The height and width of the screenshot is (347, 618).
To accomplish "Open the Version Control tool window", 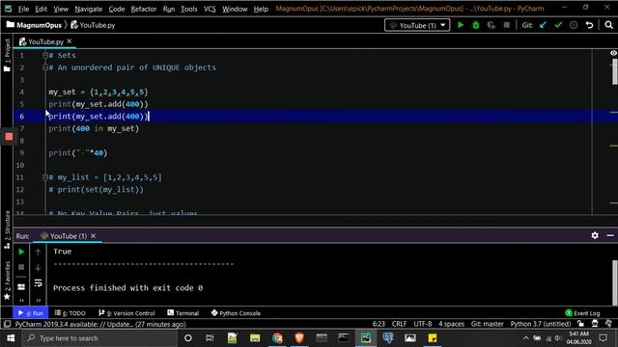I will coord(126,313).
